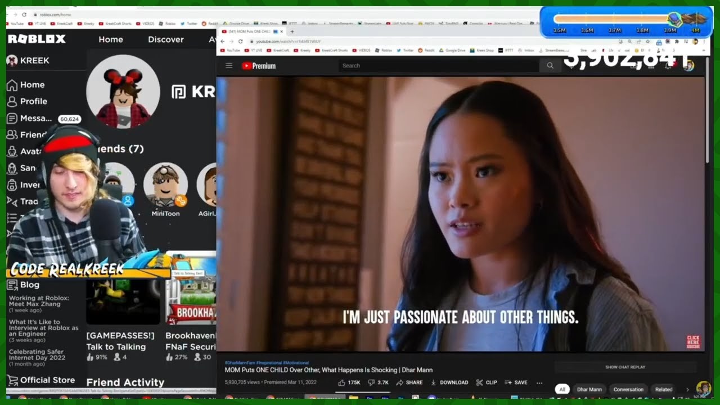Viewport: 720px width, 405px height.
Task: Open 'Celebrating Safer Internet Day 2022' post
Action: coord(37,358)
